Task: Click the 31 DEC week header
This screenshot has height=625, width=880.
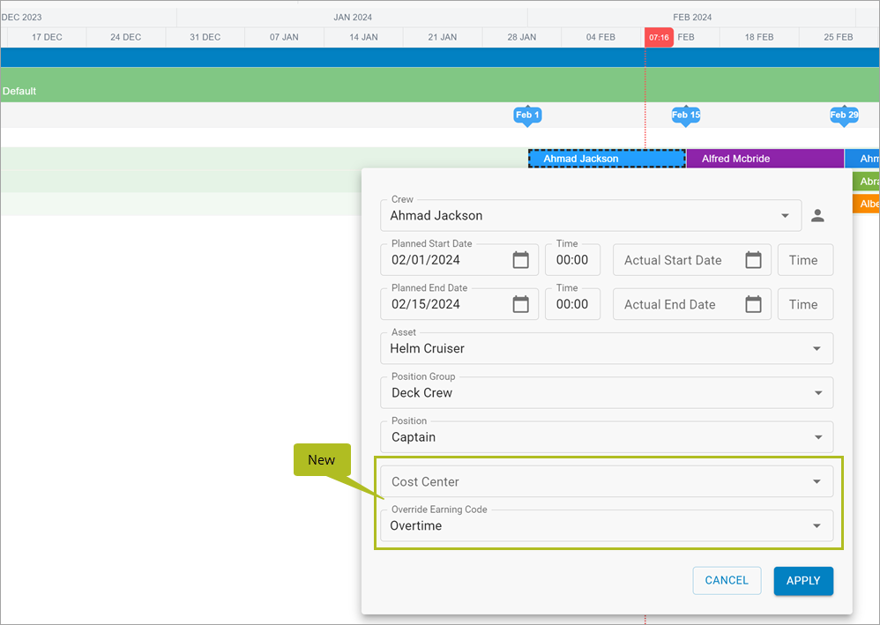Action: point(205,38)
